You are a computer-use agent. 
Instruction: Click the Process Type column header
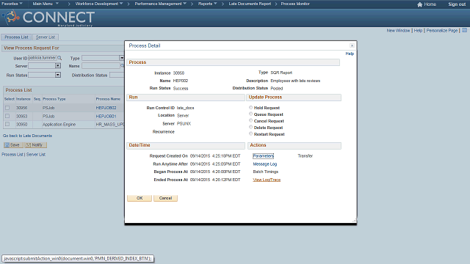(54, 99)
